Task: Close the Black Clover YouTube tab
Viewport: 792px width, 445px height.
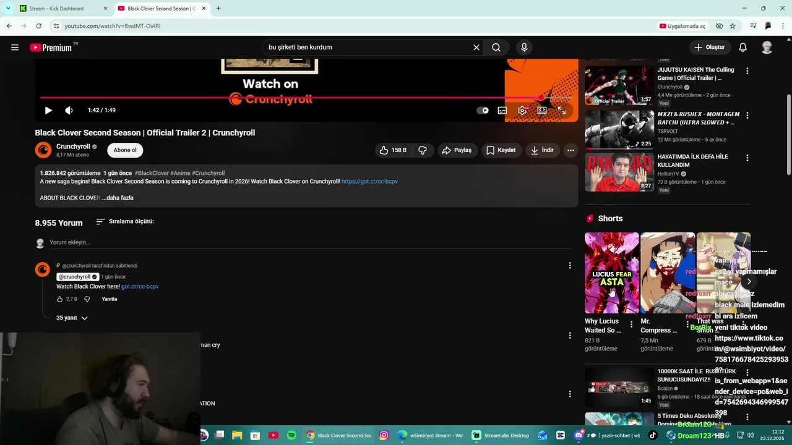Action: 204,9
